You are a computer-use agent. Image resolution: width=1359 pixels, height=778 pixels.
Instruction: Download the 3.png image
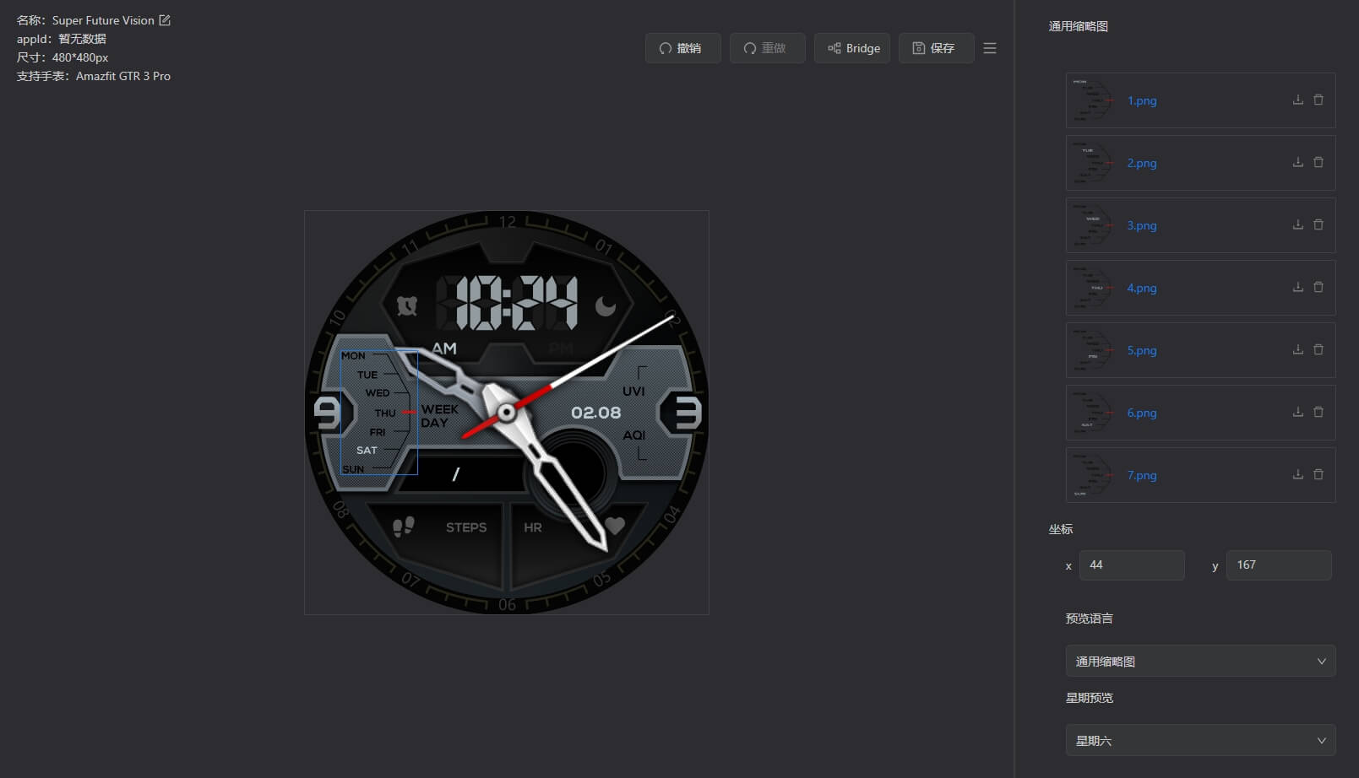pyautogui.click(x=1297, y=225)
